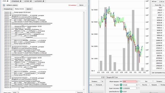This screenshot has width=165, height=93.
Task: Click the Tether icon beside Будет получено
Action: coord(121,88)
